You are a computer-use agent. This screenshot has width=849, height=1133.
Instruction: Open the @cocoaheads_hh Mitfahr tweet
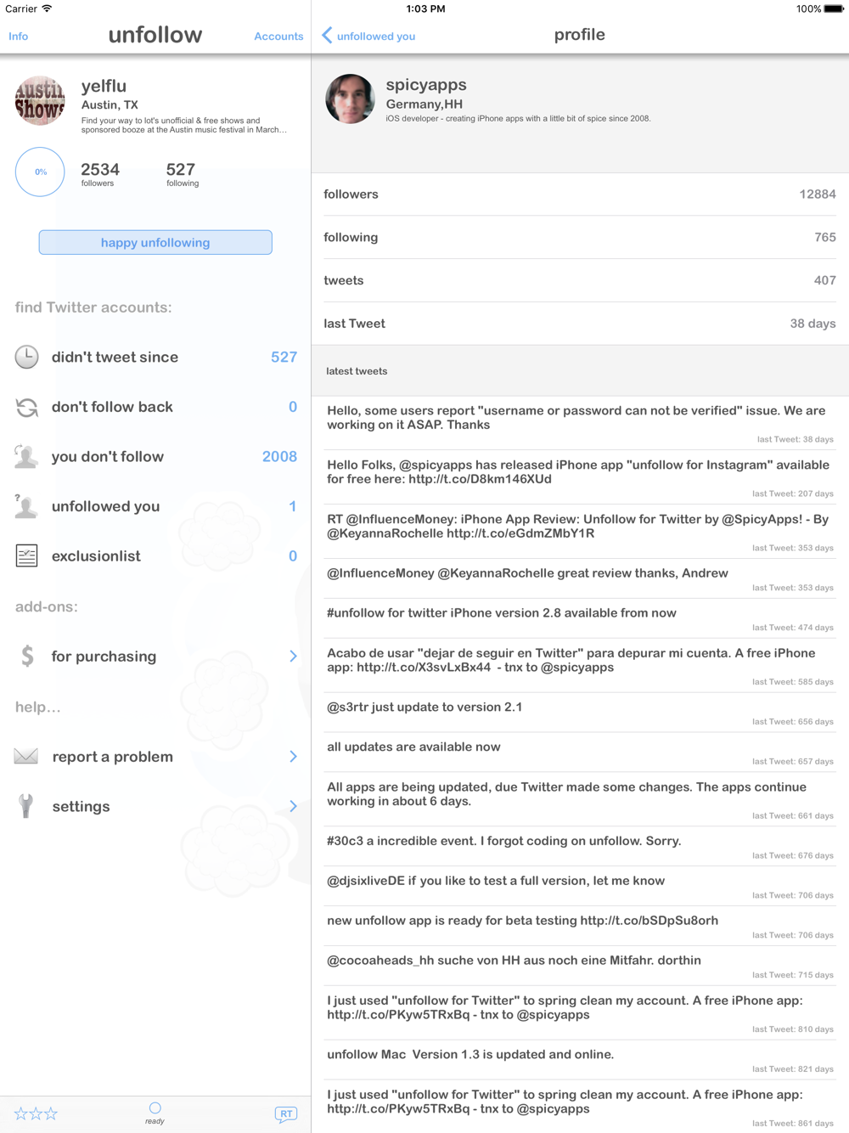[580, 966]
